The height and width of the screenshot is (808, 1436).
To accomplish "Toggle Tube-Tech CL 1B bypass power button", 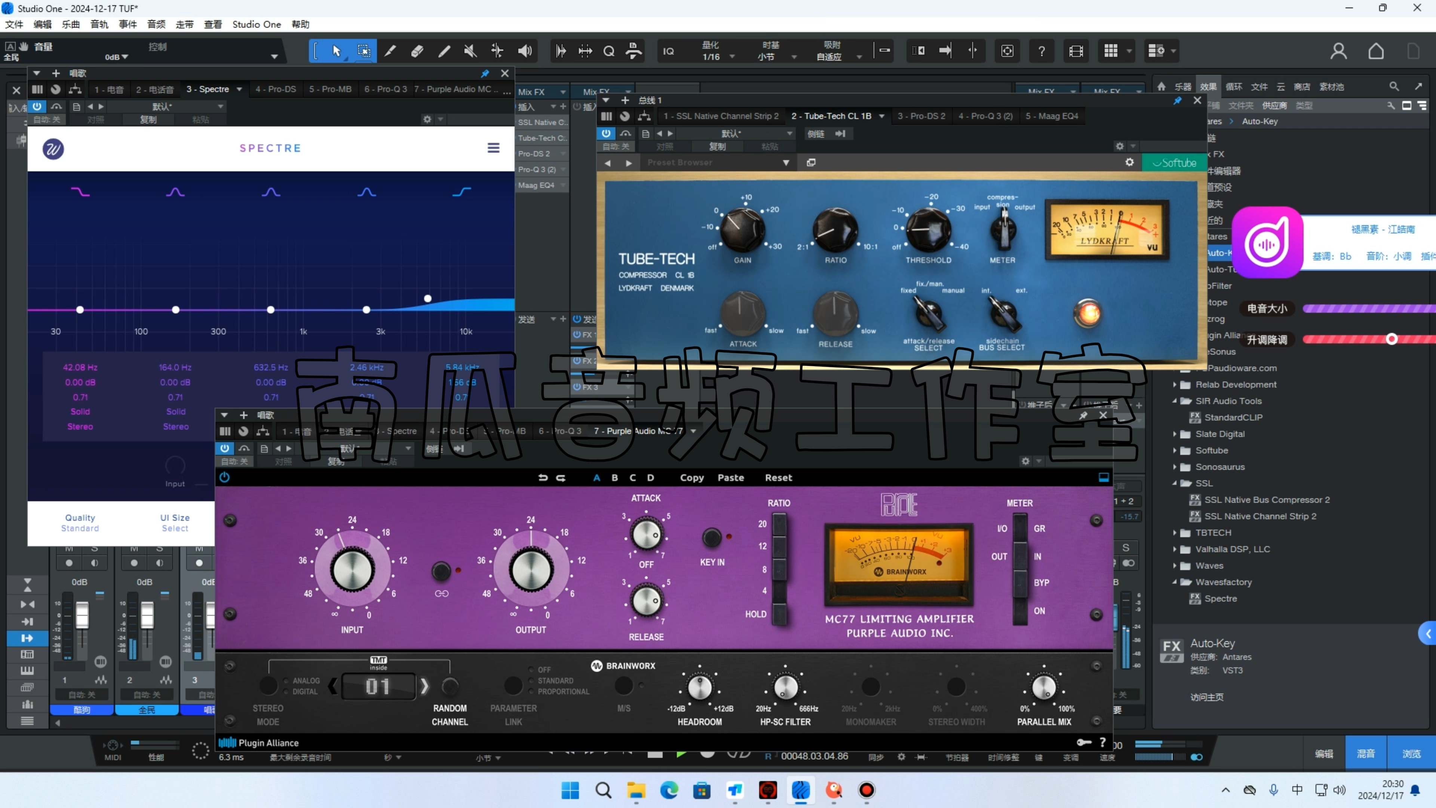I will coord(605,133).
